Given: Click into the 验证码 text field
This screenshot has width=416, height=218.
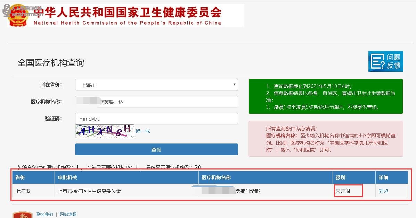Looking at the screenshot, I should coord(156,119).
